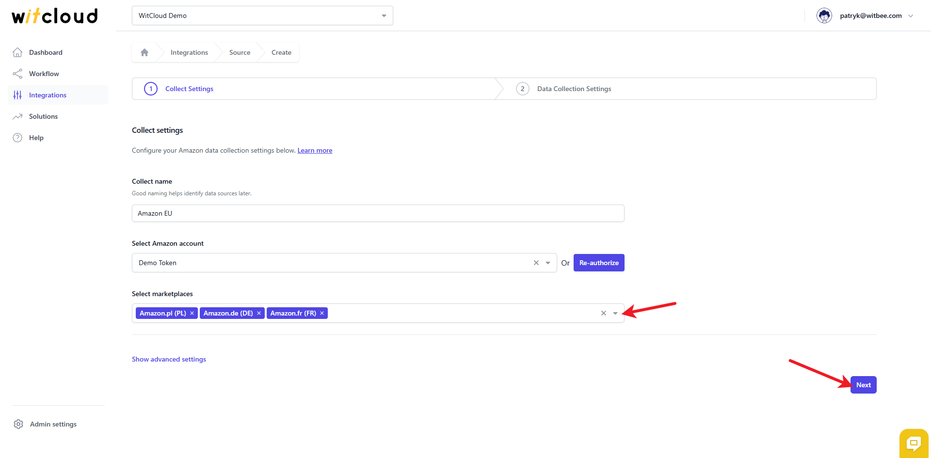
Task: Click the Amazon.de (DE) tag label
Action: click(x=228, y=313)
